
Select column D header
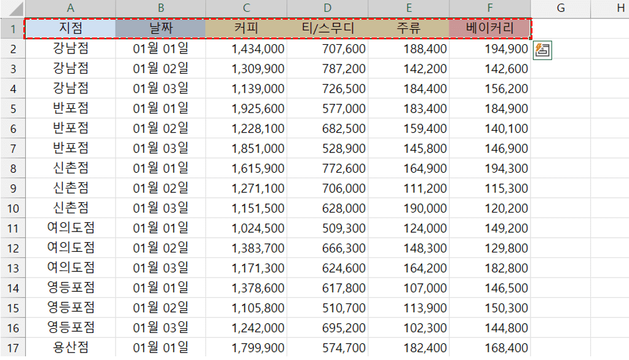[327, 8]
